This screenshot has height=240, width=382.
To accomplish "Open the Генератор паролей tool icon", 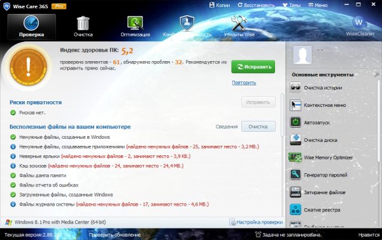I will point(295,174).
